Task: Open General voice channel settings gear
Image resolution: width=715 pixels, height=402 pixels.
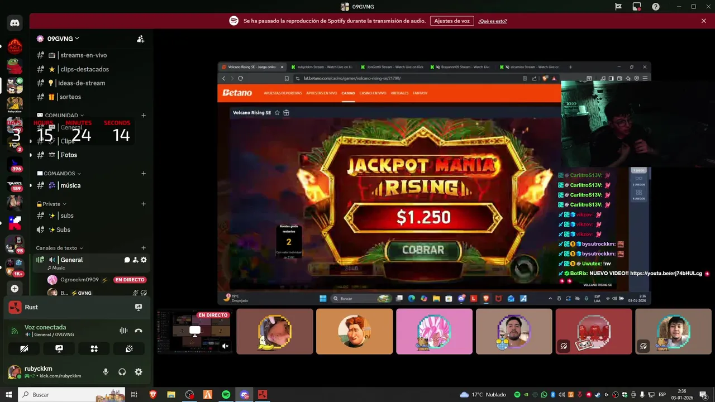Action: (x=144, y=260)
